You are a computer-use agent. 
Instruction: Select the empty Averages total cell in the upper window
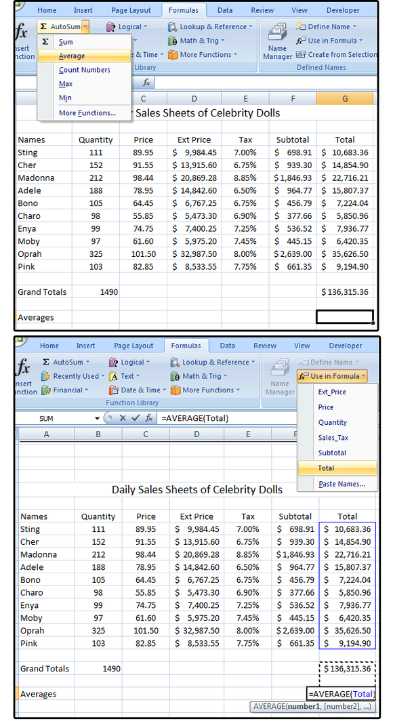(x=345, y=317)
